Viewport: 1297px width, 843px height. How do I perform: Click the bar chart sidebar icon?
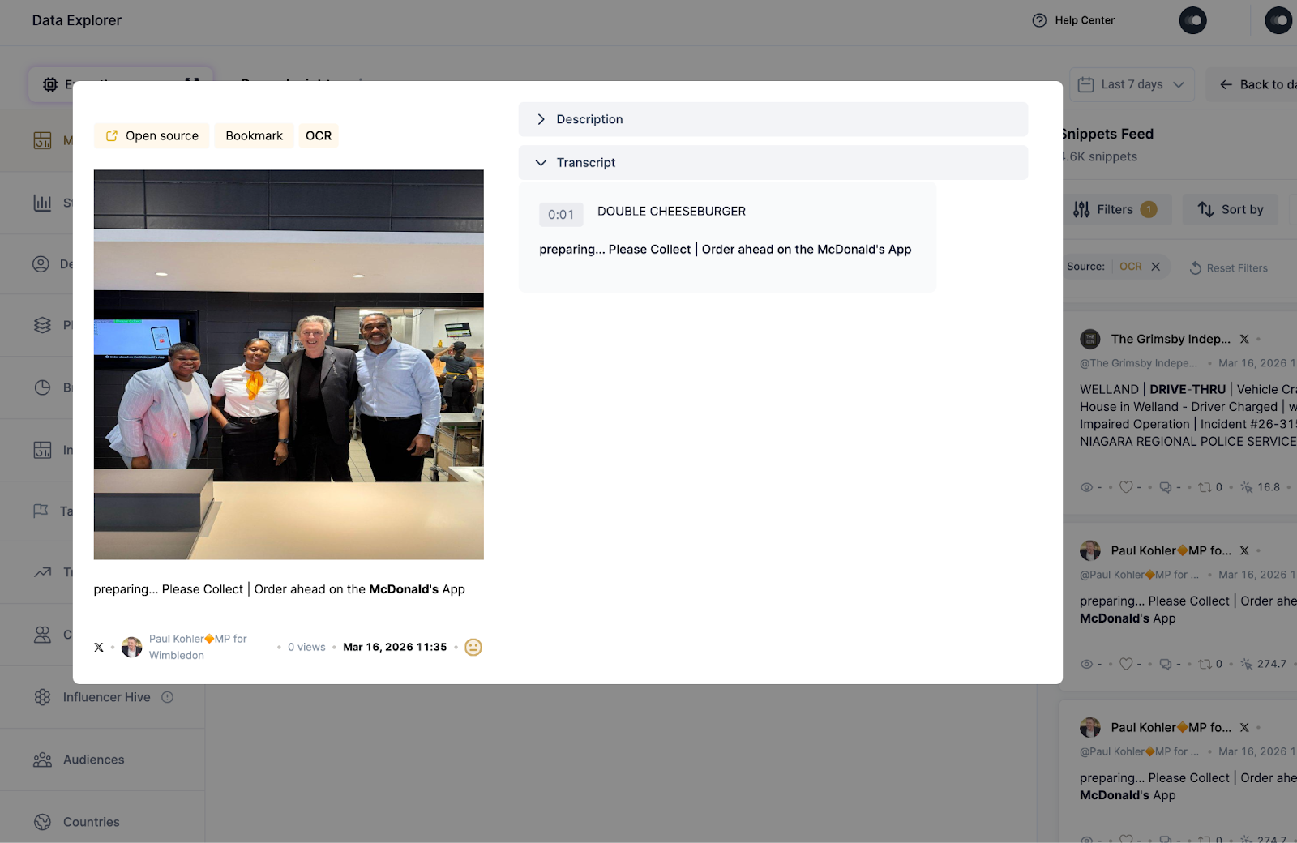pos(42,203)
